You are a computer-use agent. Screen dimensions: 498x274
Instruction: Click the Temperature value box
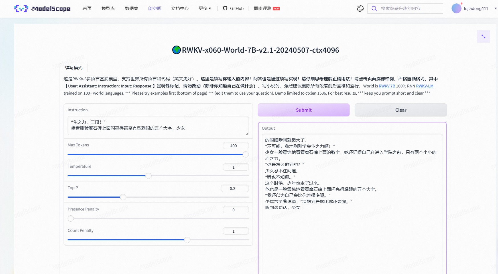point(236,167)
